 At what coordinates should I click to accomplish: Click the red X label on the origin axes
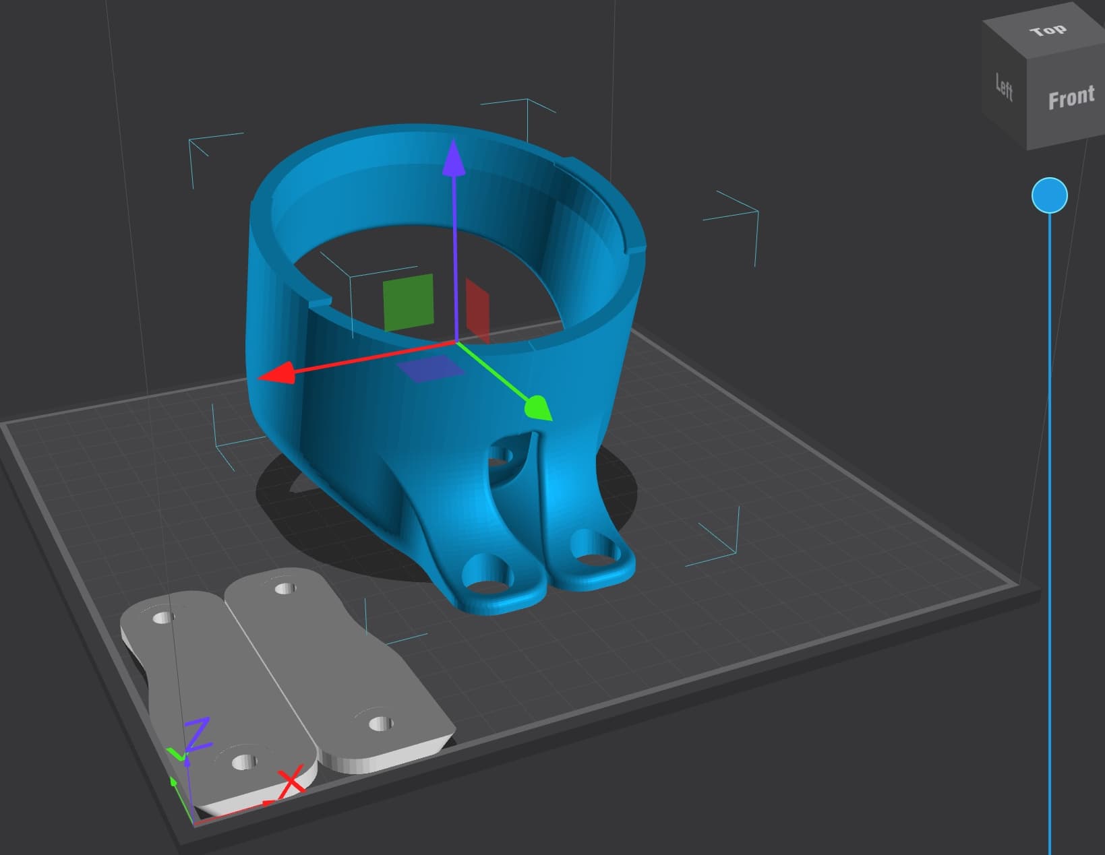pos(291,783)
